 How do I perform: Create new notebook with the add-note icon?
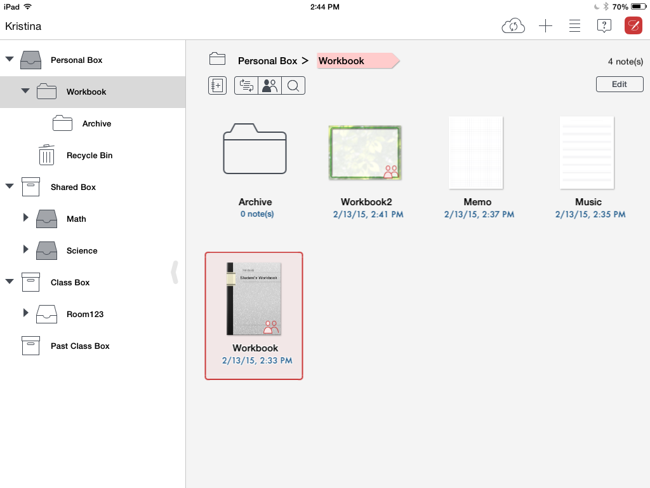tap(217, 86)
